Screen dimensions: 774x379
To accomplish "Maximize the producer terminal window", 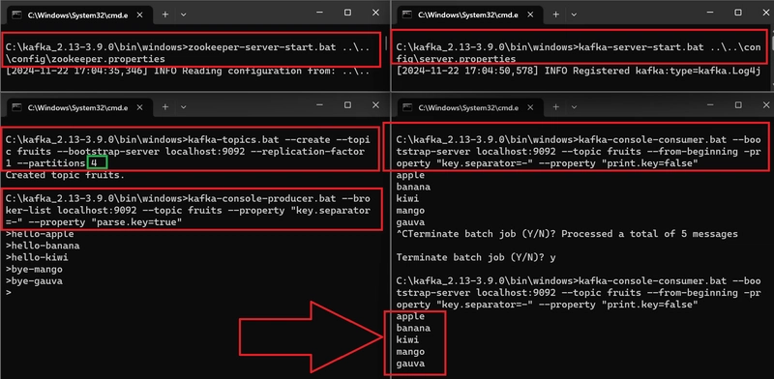I will coord(347,105).
